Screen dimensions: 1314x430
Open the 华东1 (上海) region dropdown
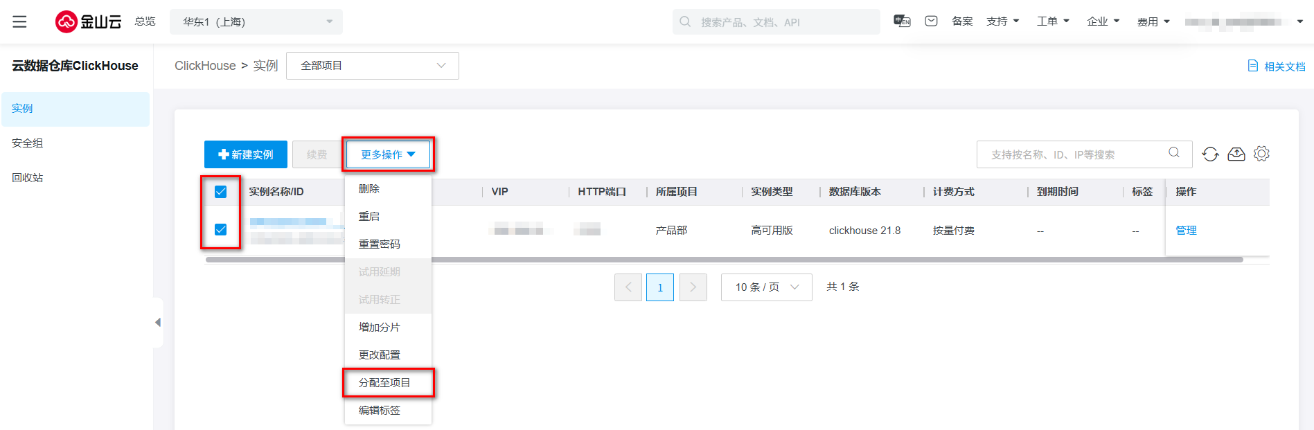pyautogui.click(x=256, y=22)
